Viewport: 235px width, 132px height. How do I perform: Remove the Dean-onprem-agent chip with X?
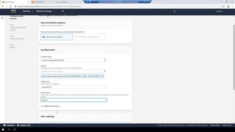102,76
